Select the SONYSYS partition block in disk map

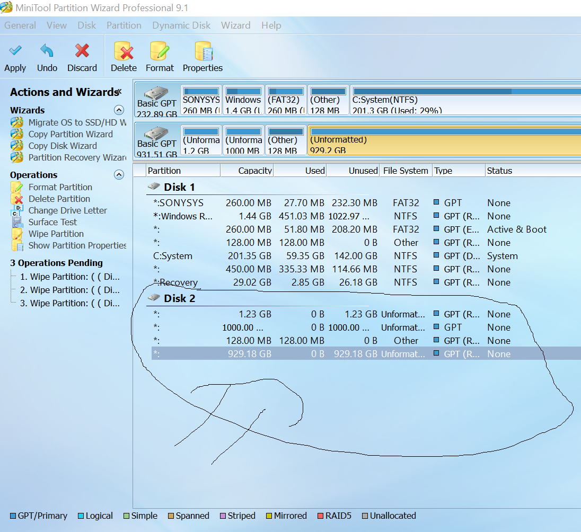click(x=201, y=100)
